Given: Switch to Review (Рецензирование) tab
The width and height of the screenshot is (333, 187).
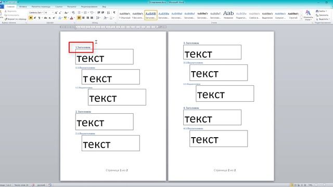Looking at the screenshot, I should coord(89,7).
